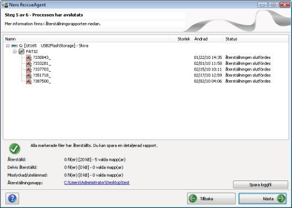Go back with the Tillbaka button
The width and height of the screenshot is (292, 208).
click(x=211, y=199)
